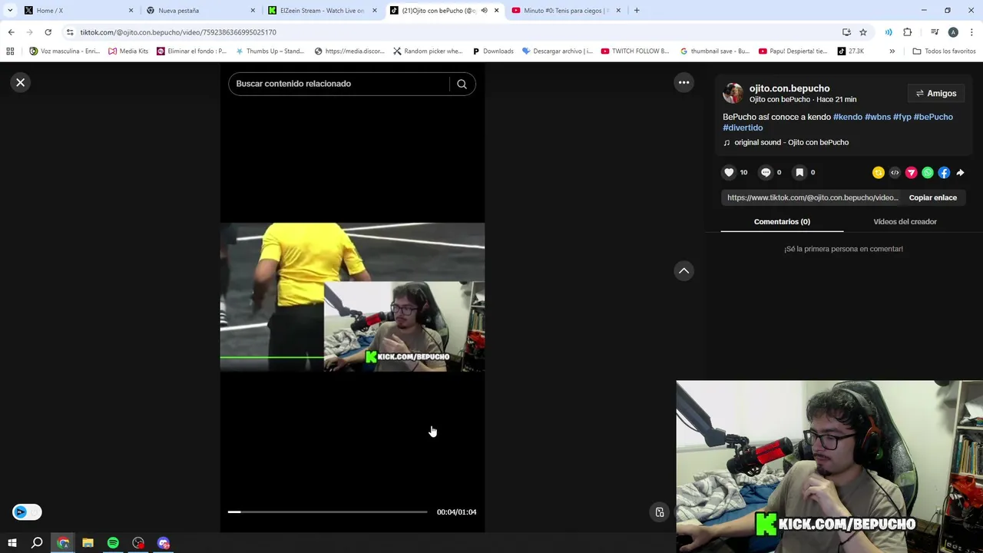Share video to WhatsApp

928,173
